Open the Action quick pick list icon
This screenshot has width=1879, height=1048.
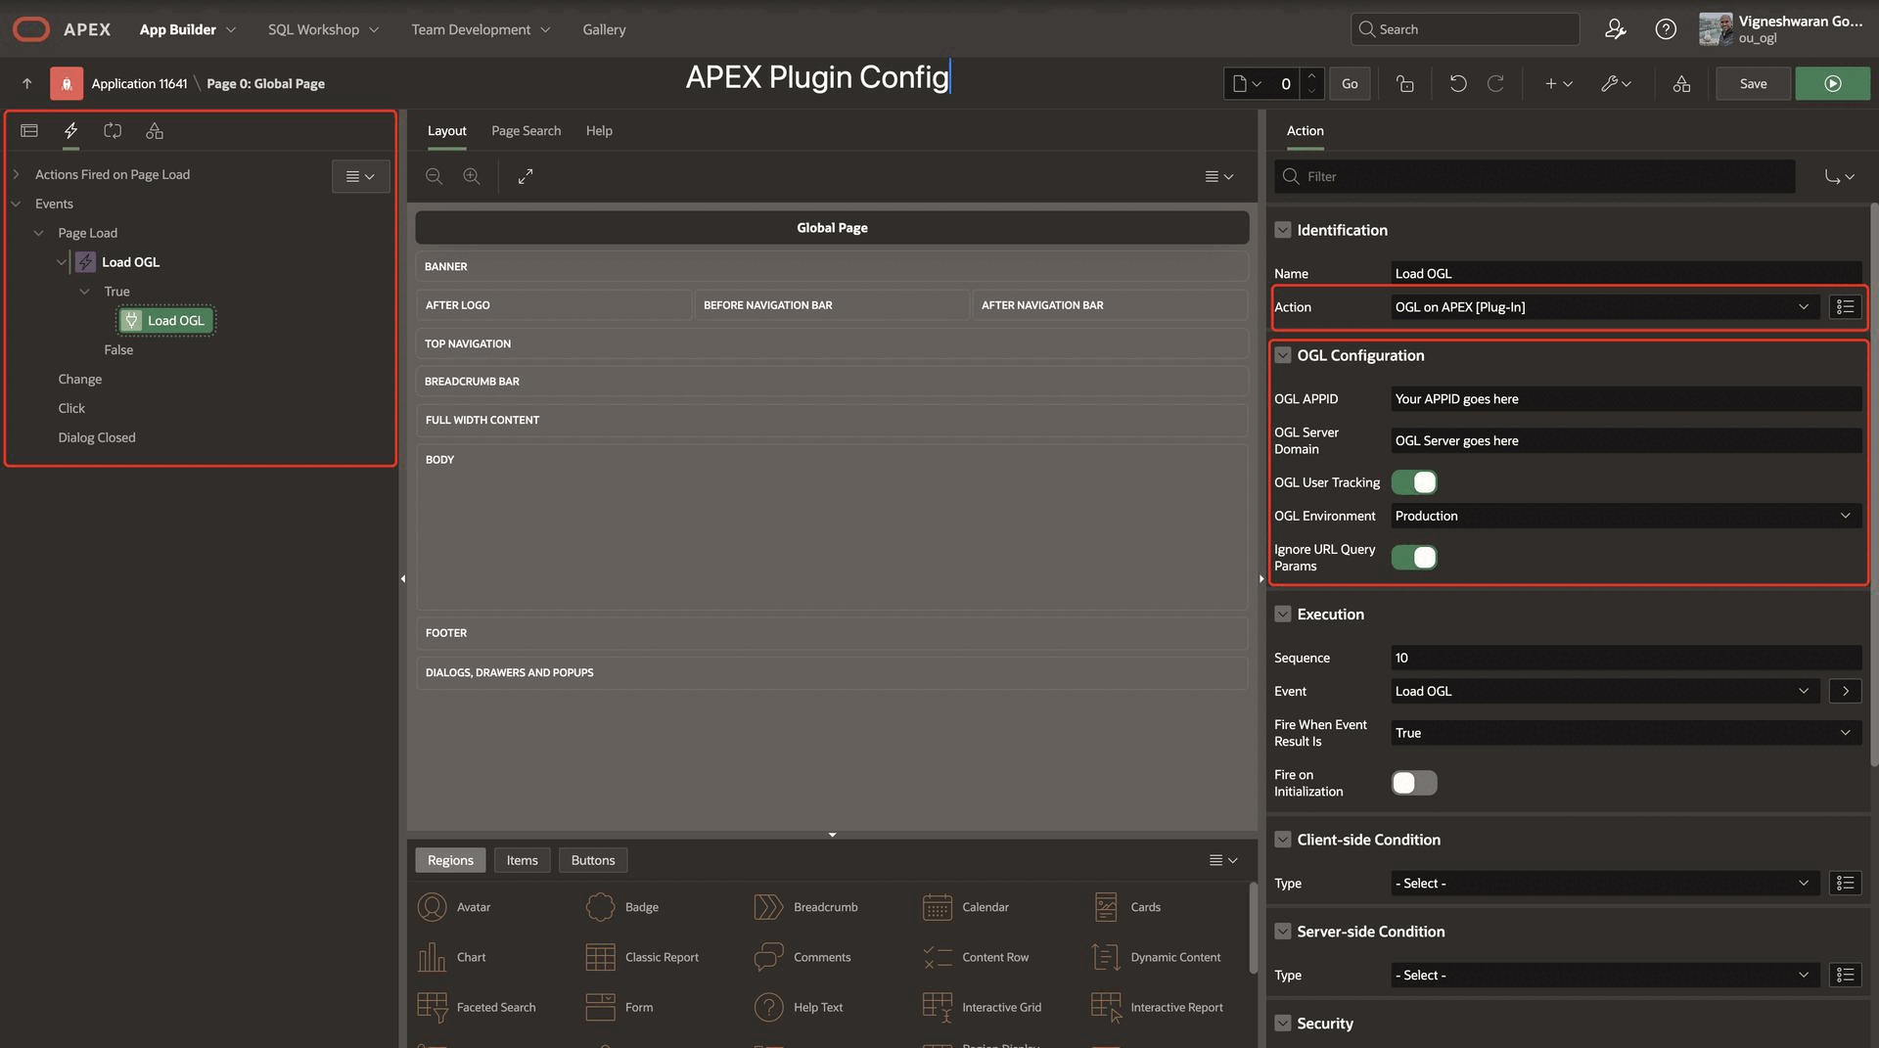[1845, 307]
